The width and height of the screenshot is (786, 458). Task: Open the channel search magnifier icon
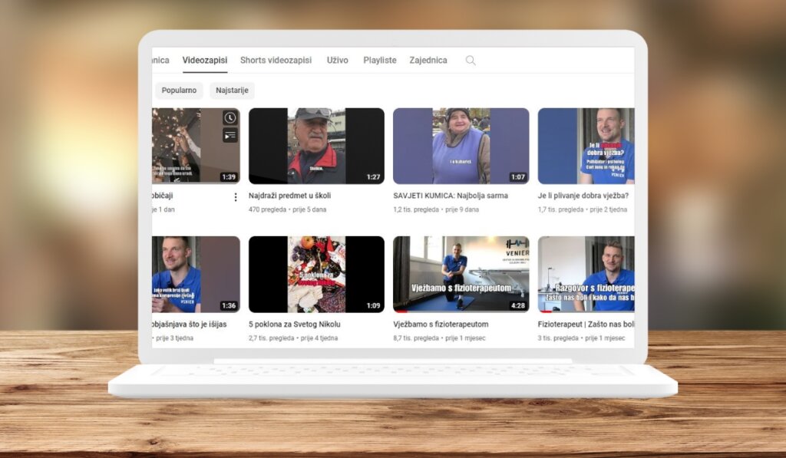471,60
